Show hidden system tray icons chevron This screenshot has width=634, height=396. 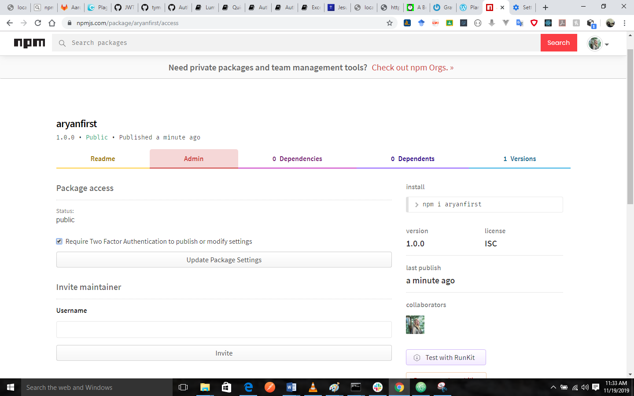click(x=553, y=387)
